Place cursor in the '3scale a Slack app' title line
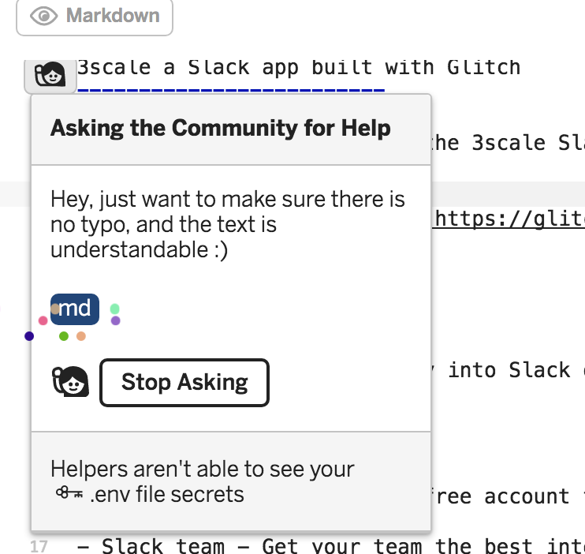This screenshot has width=585, height=554. (300, 67)
